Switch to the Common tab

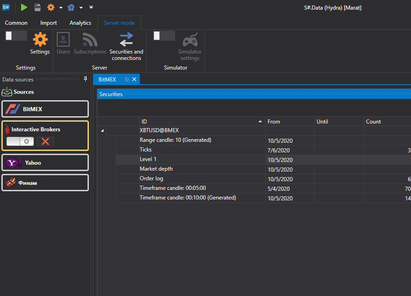16,23
